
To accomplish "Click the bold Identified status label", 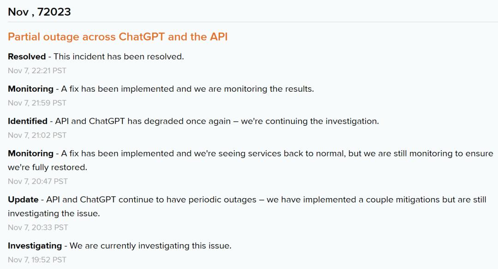I will click(x=28, y=121).
